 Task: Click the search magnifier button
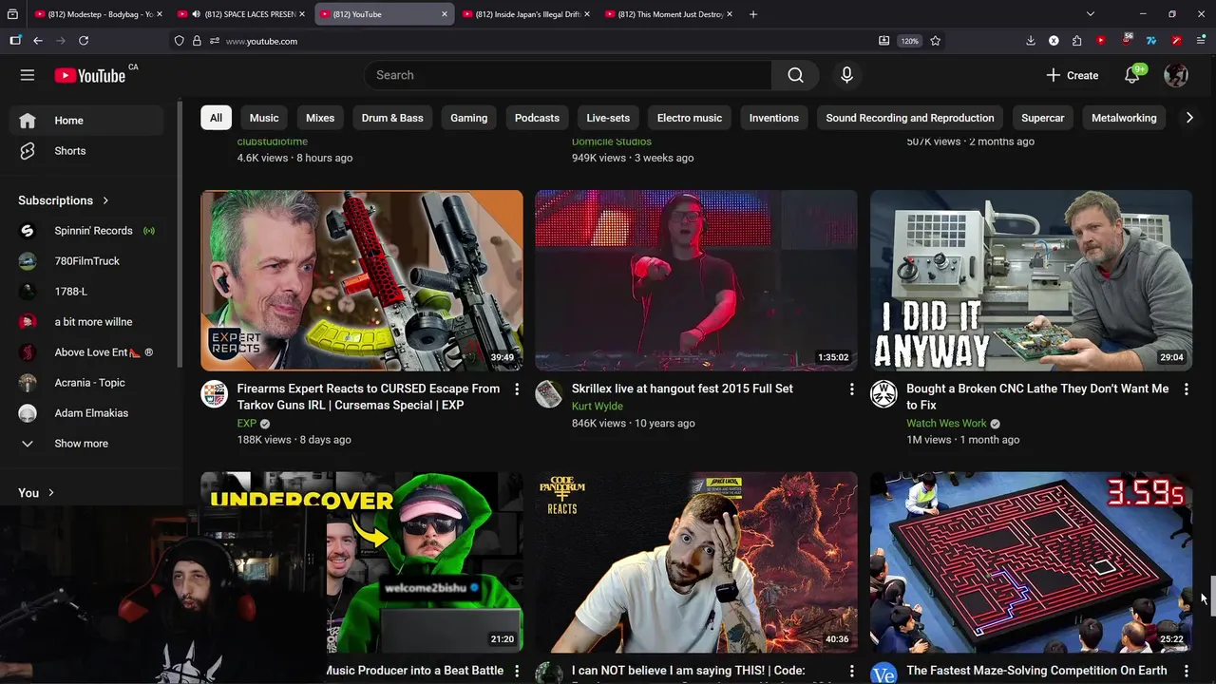[x=796, y=75]
